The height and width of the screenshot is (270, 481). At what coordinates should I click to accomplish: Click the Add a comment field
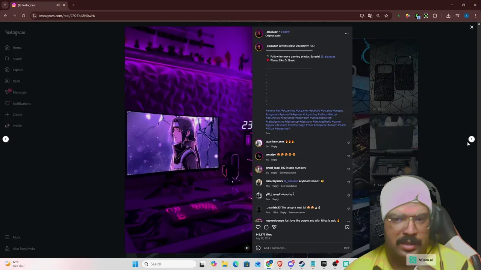tap(303, 248)
